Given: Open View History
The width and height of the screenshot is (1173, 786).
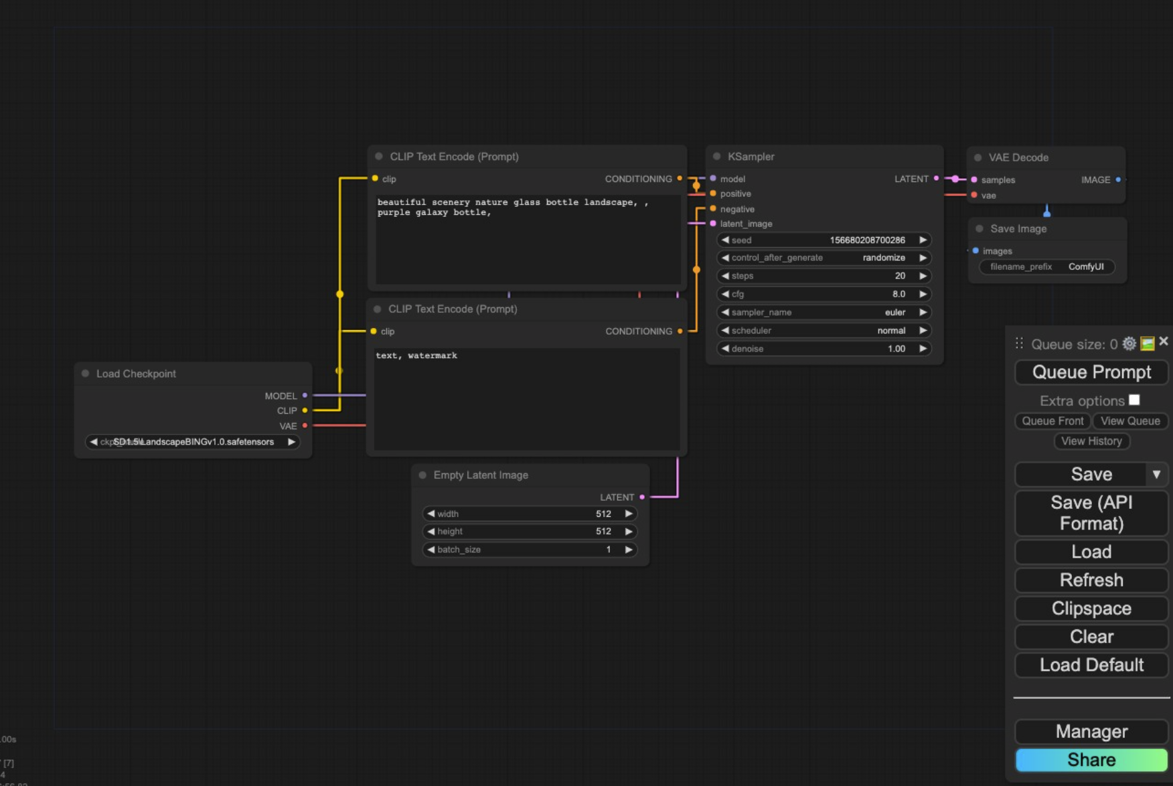Looking at the screenshot, I should click(x=1091, y=441).
